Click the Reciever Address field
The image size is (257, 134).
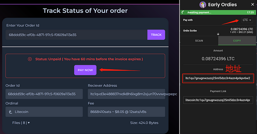point(126,94)
